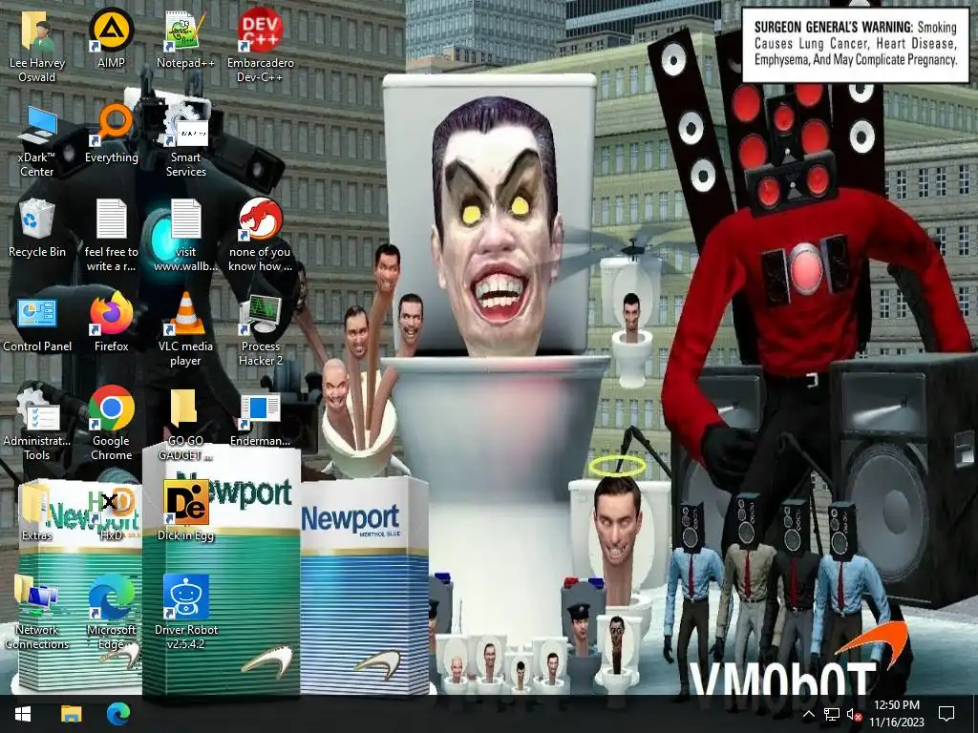The image size is (978, 733).
Task: Launch the VLC media player shortcut
Action: click(x=185, y=329)
